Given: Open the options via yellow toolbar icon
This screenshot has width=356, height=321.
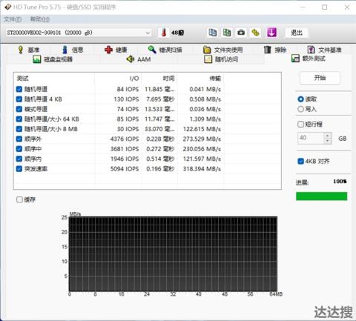Looking at the screenshot, I should (x=255, y=33).
